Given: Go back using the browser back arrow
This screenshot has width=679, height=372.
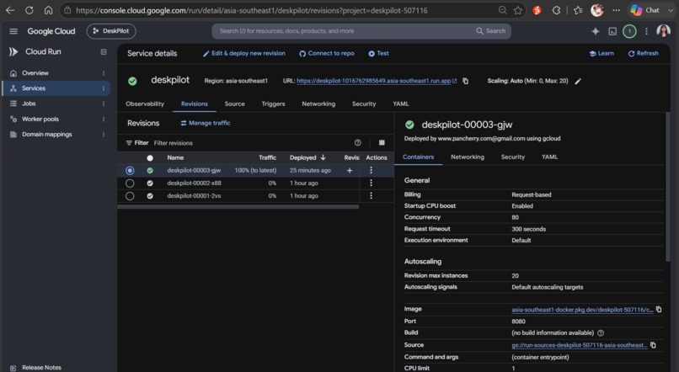Looking at the screenshot, I should click(10, 10).
